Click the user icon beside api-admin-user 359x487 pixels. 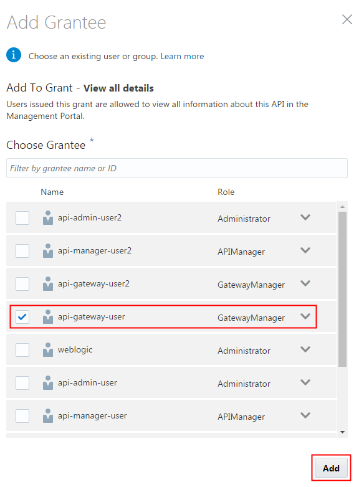click(x=48, y=382)
